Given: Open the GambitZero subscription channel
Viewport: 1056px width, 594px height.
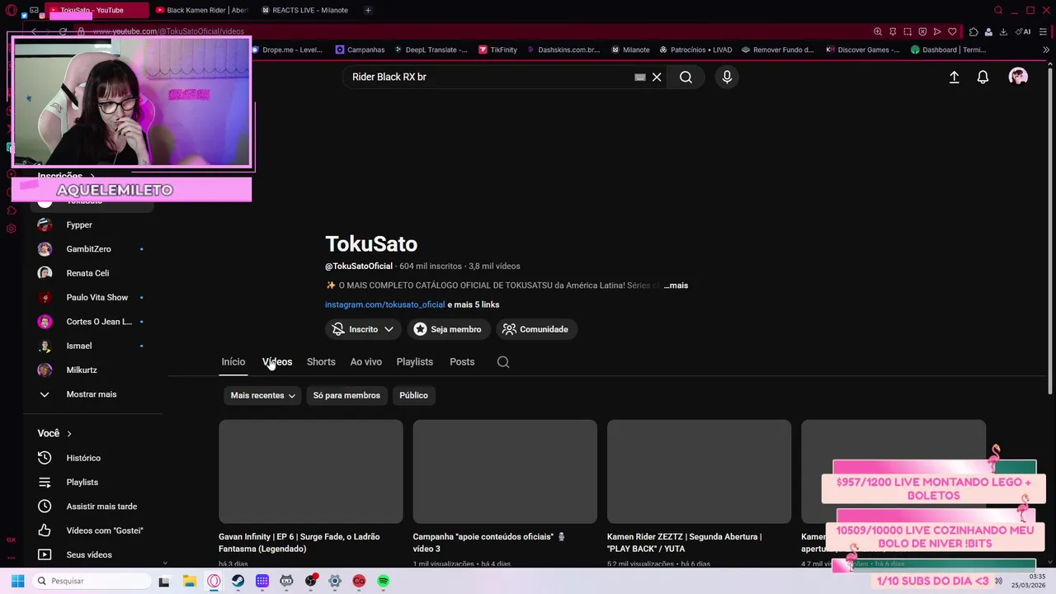Looking at the screenshot, I should [x=89, y=249].
